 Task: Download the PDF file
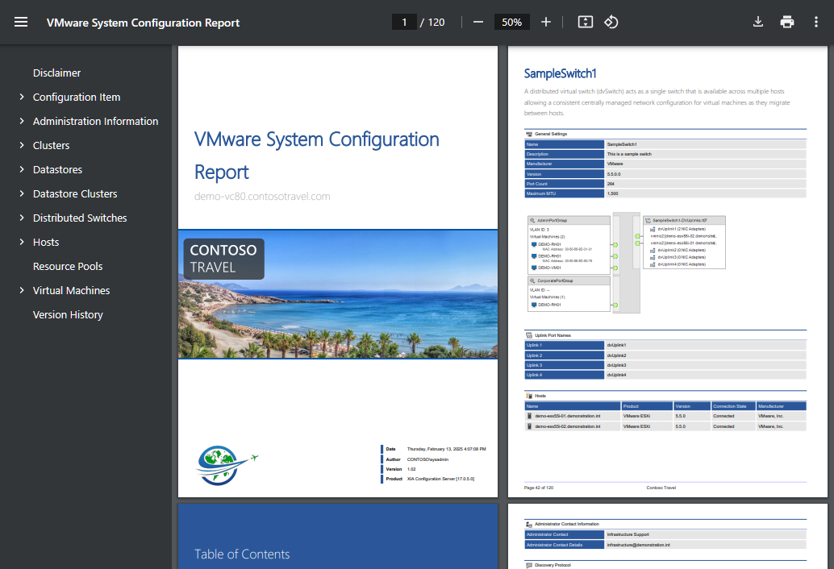tap(758, 22)
